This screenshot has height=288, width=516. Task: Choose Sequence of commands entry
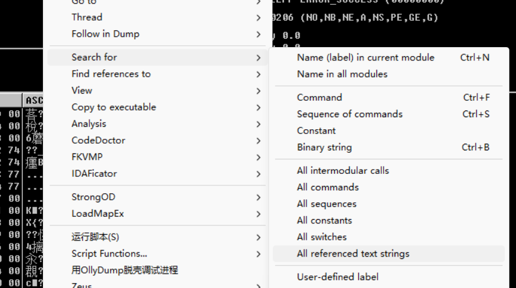(349, 114)
